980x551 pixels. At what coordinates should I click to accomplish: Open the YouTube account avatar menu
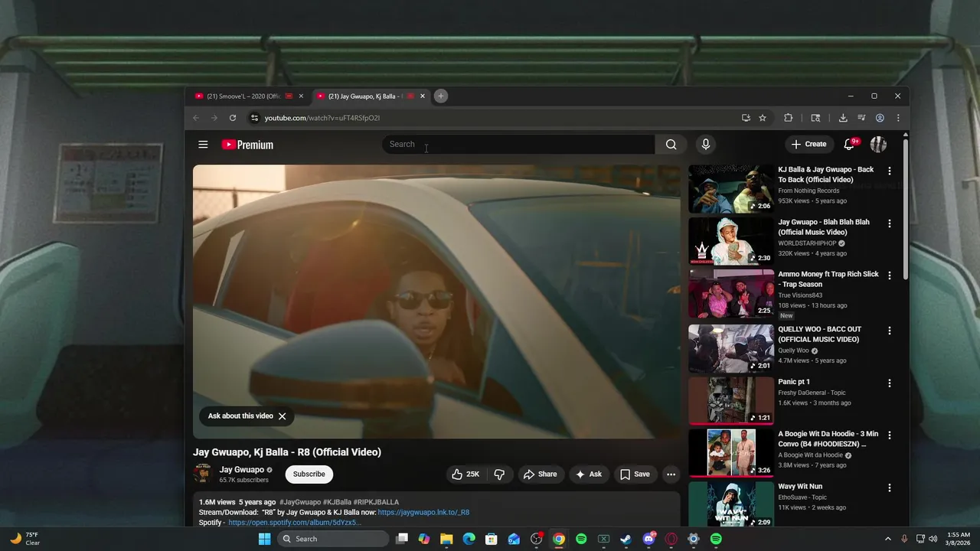pos(878,144)
